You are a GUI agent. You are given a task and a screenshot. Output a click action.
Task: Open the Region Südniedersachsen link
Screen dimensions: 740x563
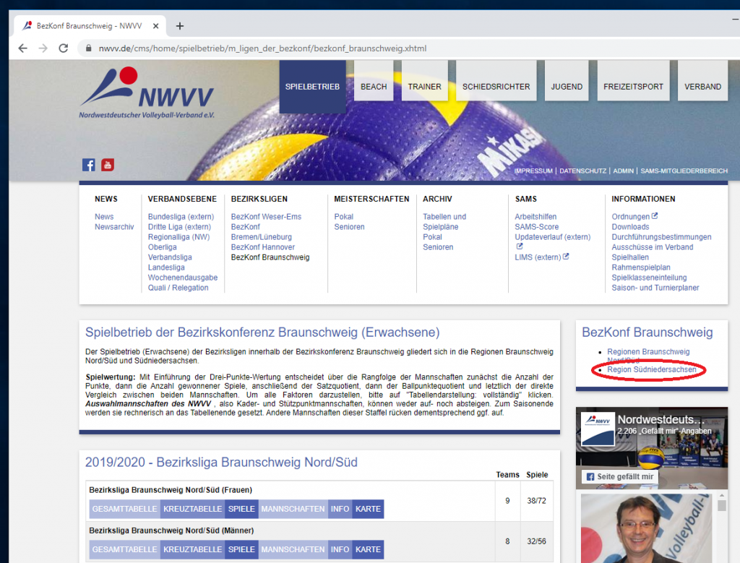click(x=651, y=369)
